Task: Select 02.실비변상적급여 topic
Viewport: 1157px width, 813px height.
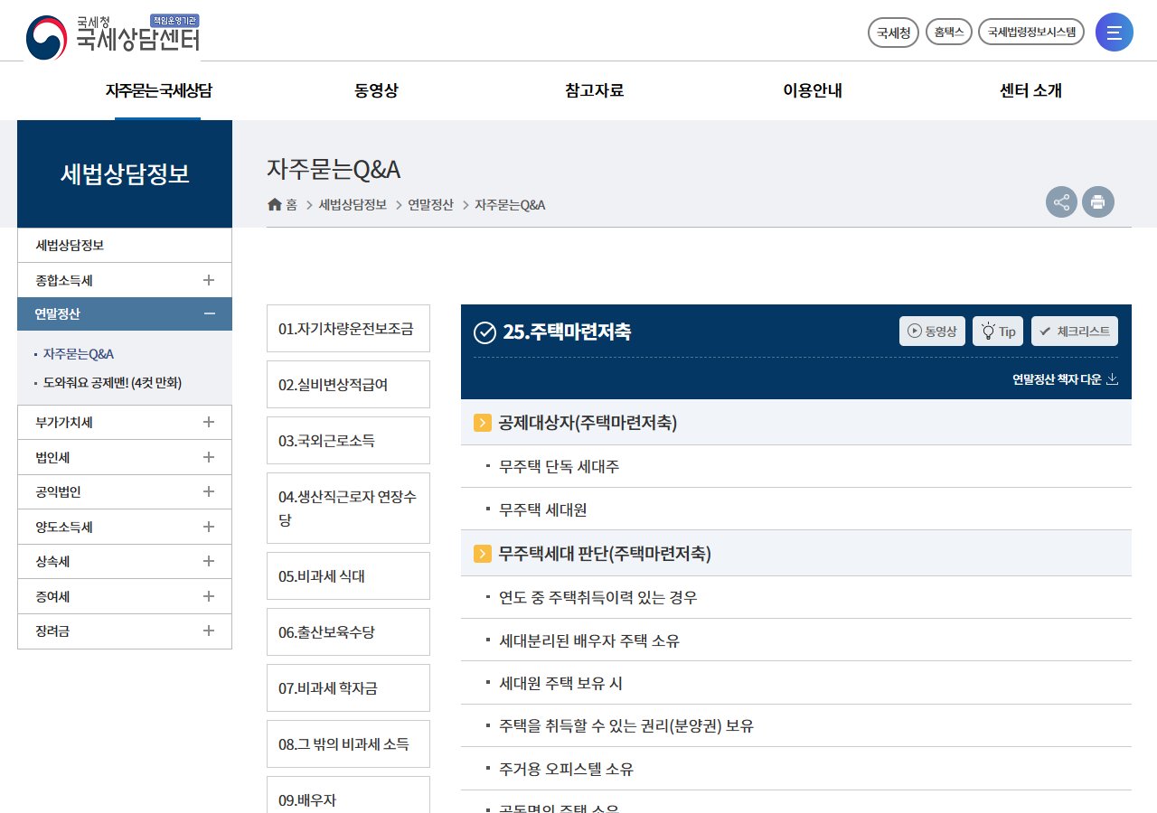Action: coord(348,385)
